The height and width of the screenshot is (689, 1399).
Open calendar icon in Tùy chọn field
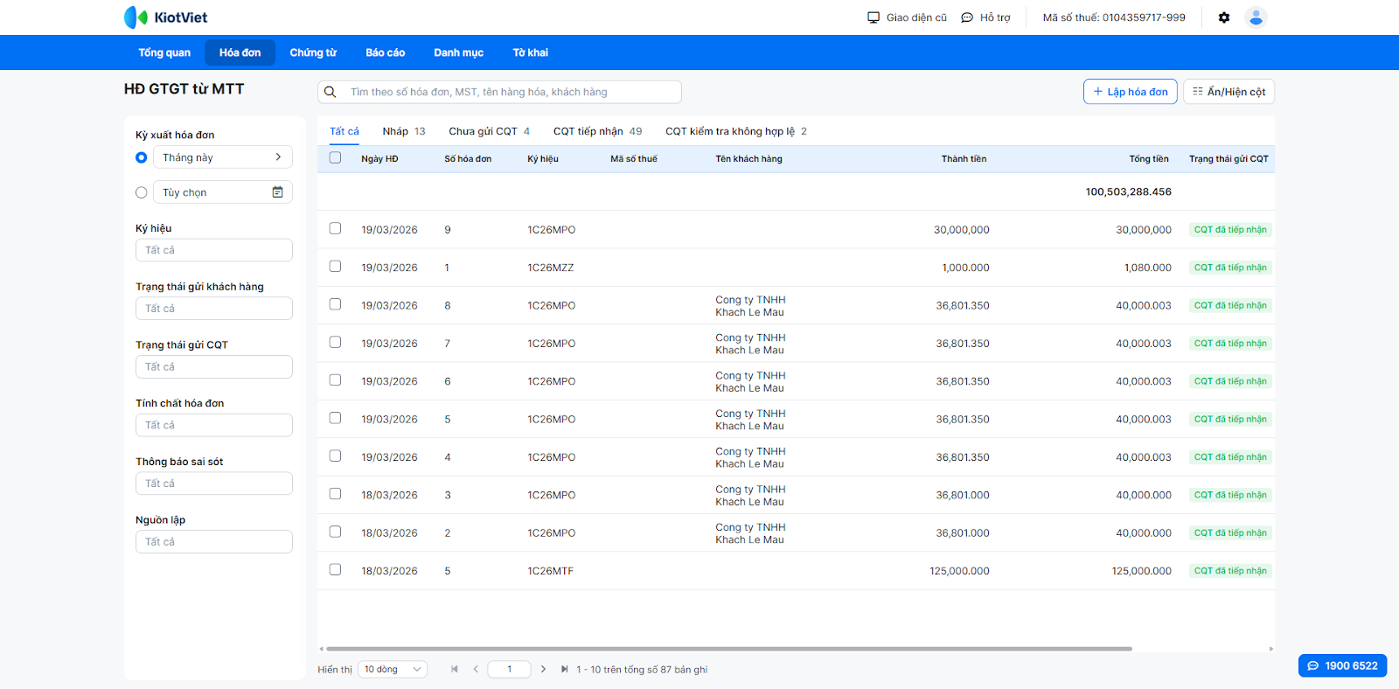[277, 192]
